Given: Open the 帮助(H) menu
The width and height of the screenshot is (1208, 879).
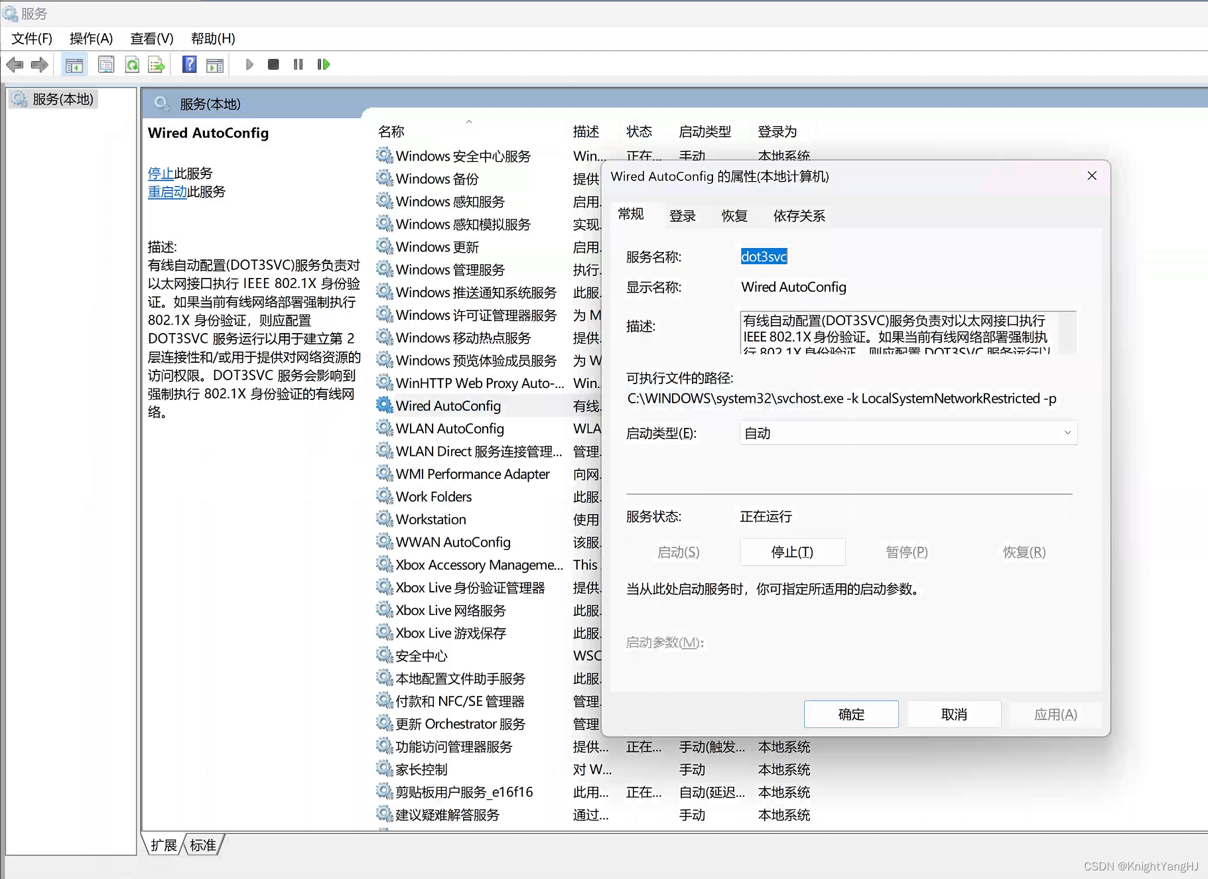Looking at the screenshot, I should [213, 38].
